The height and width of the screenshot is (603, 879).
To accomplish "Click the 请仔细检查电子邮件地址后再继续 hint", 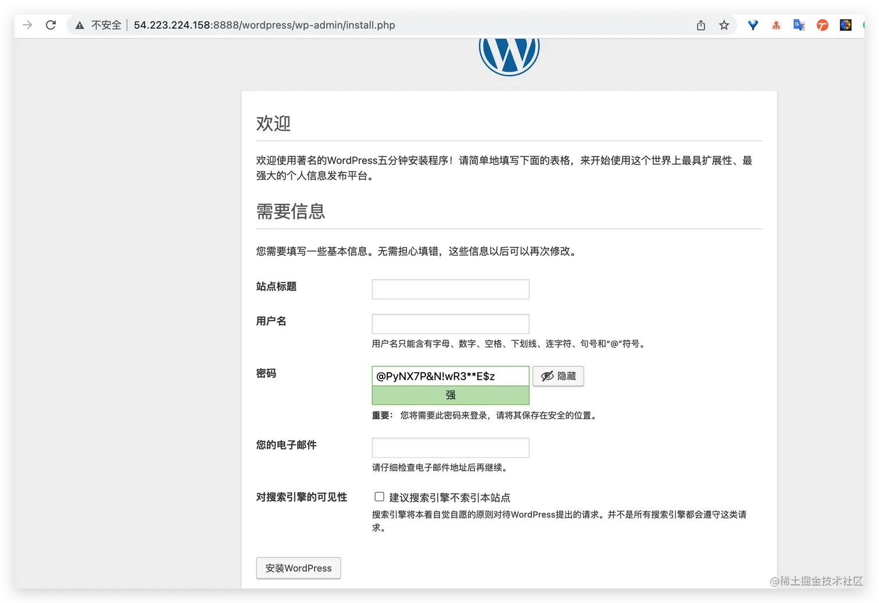I will (441, 468).
